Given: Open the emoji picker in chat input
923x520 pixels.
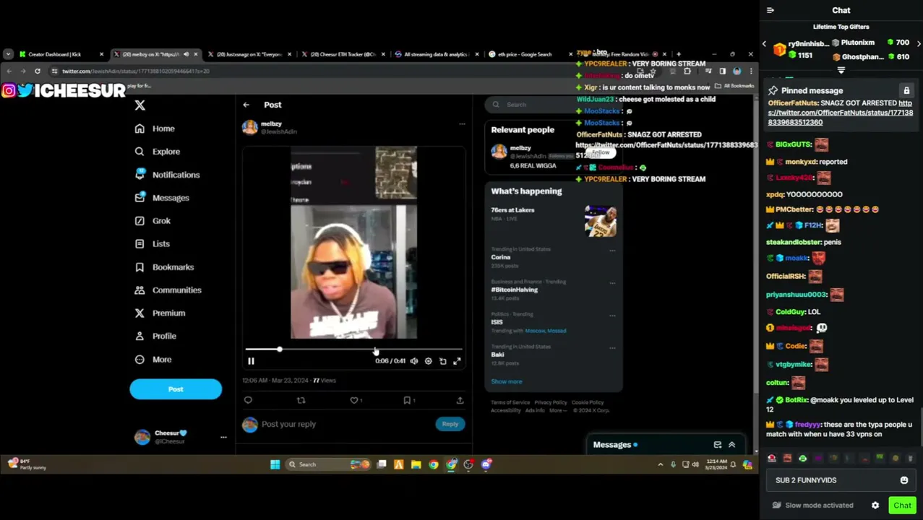Looking at the screenshot, I should pos(903,480).
